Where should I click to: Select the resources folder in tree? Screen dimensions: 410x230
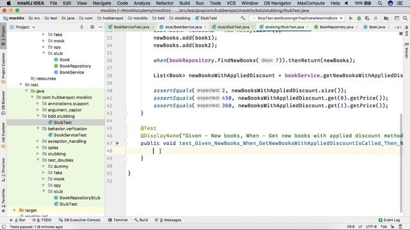click(44, 79)
